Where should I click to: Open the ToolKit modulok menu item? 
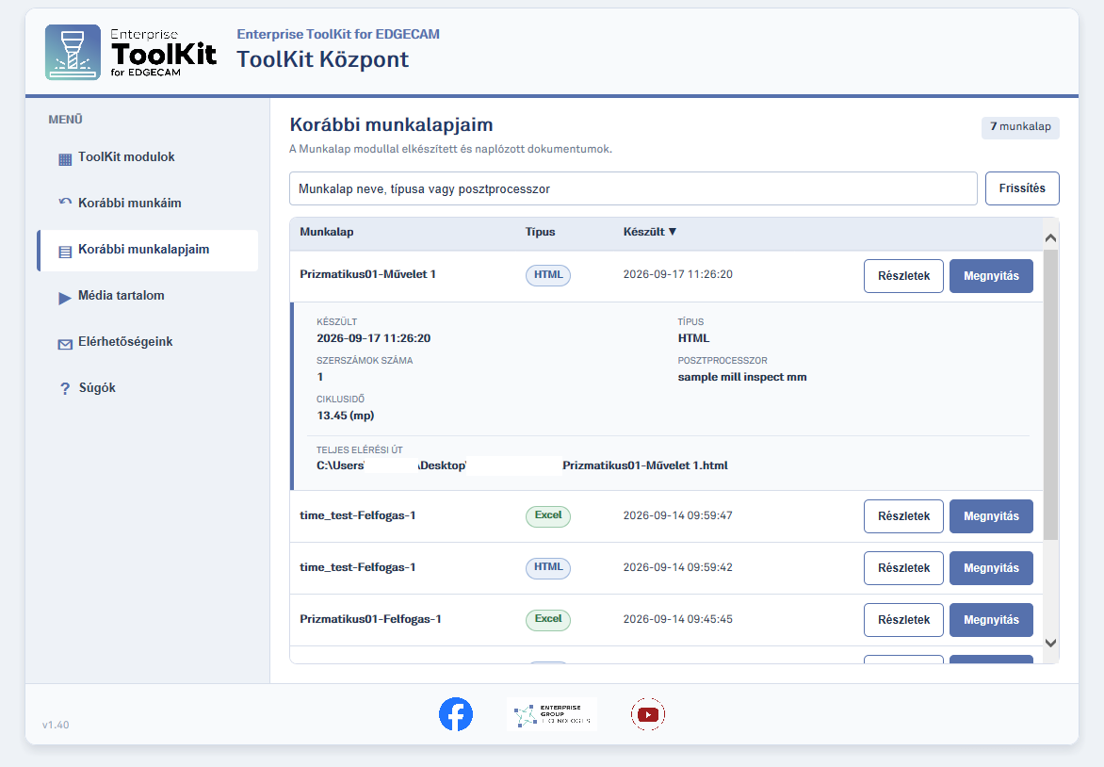coord(148,157)
